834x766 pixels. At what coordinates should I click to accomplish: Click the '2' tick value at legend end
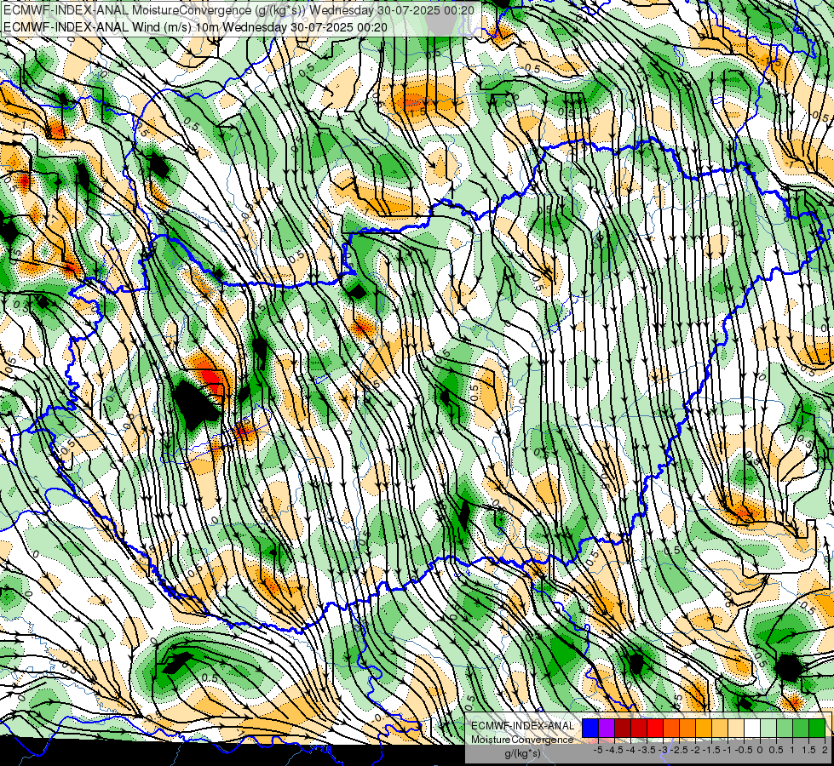[x=825, y=750]
